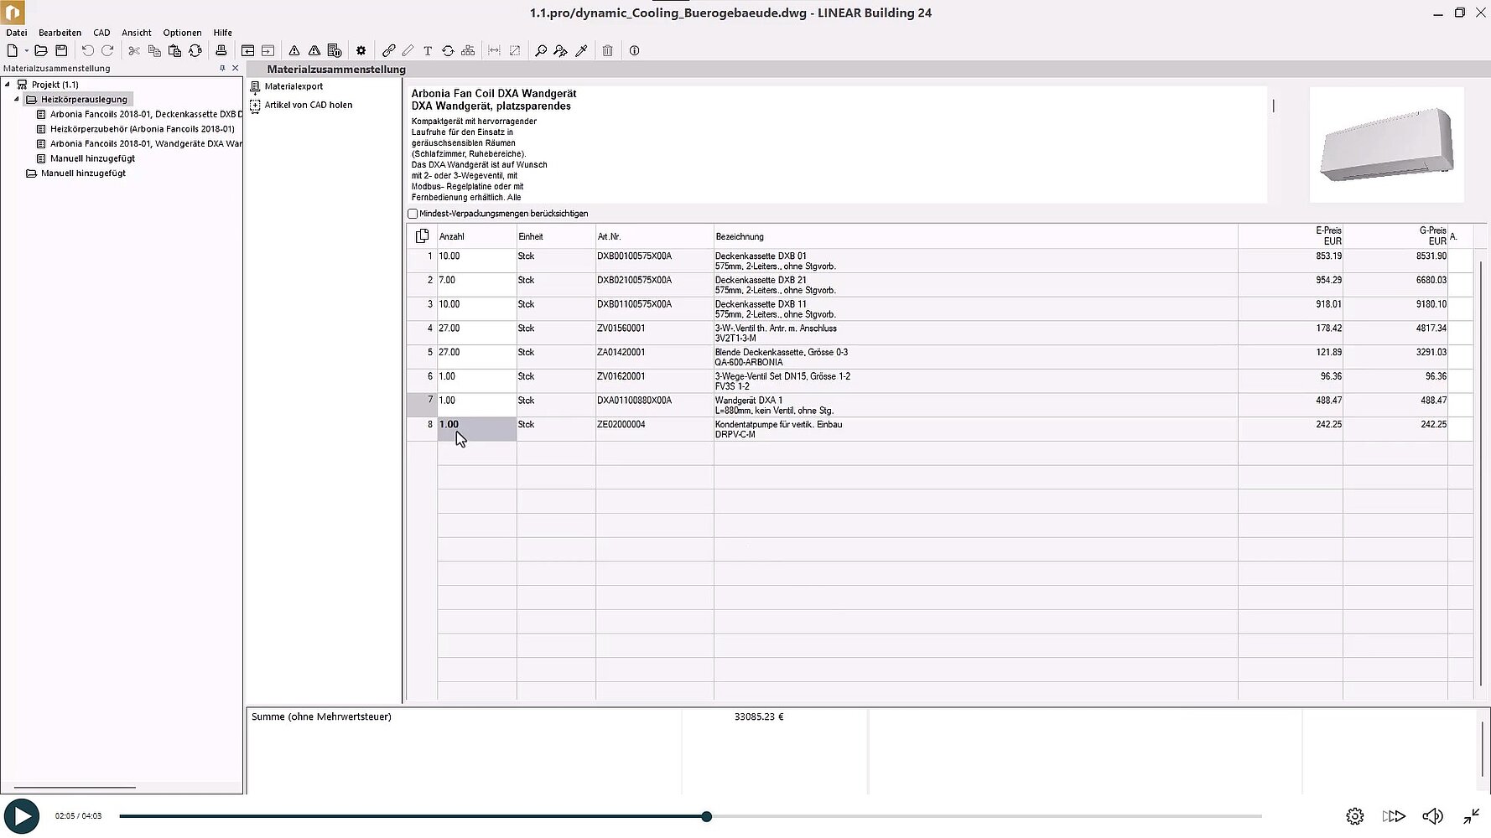Collapse the Heizkörperauslegung folder arrow

[17, 100]
